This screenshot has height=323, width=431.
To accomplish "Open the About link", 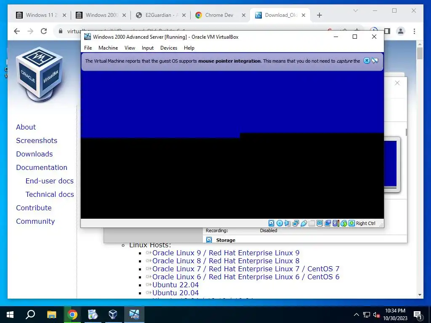I will coord(26,127).
